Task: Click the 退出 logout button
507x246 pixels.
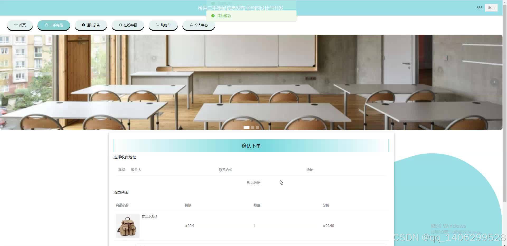Action: tap(491, 8)
